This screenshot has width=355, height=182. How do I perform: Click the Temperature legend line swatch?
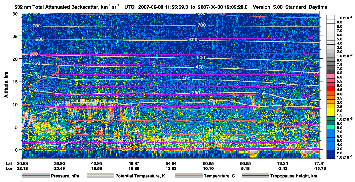tap(189, 176)
